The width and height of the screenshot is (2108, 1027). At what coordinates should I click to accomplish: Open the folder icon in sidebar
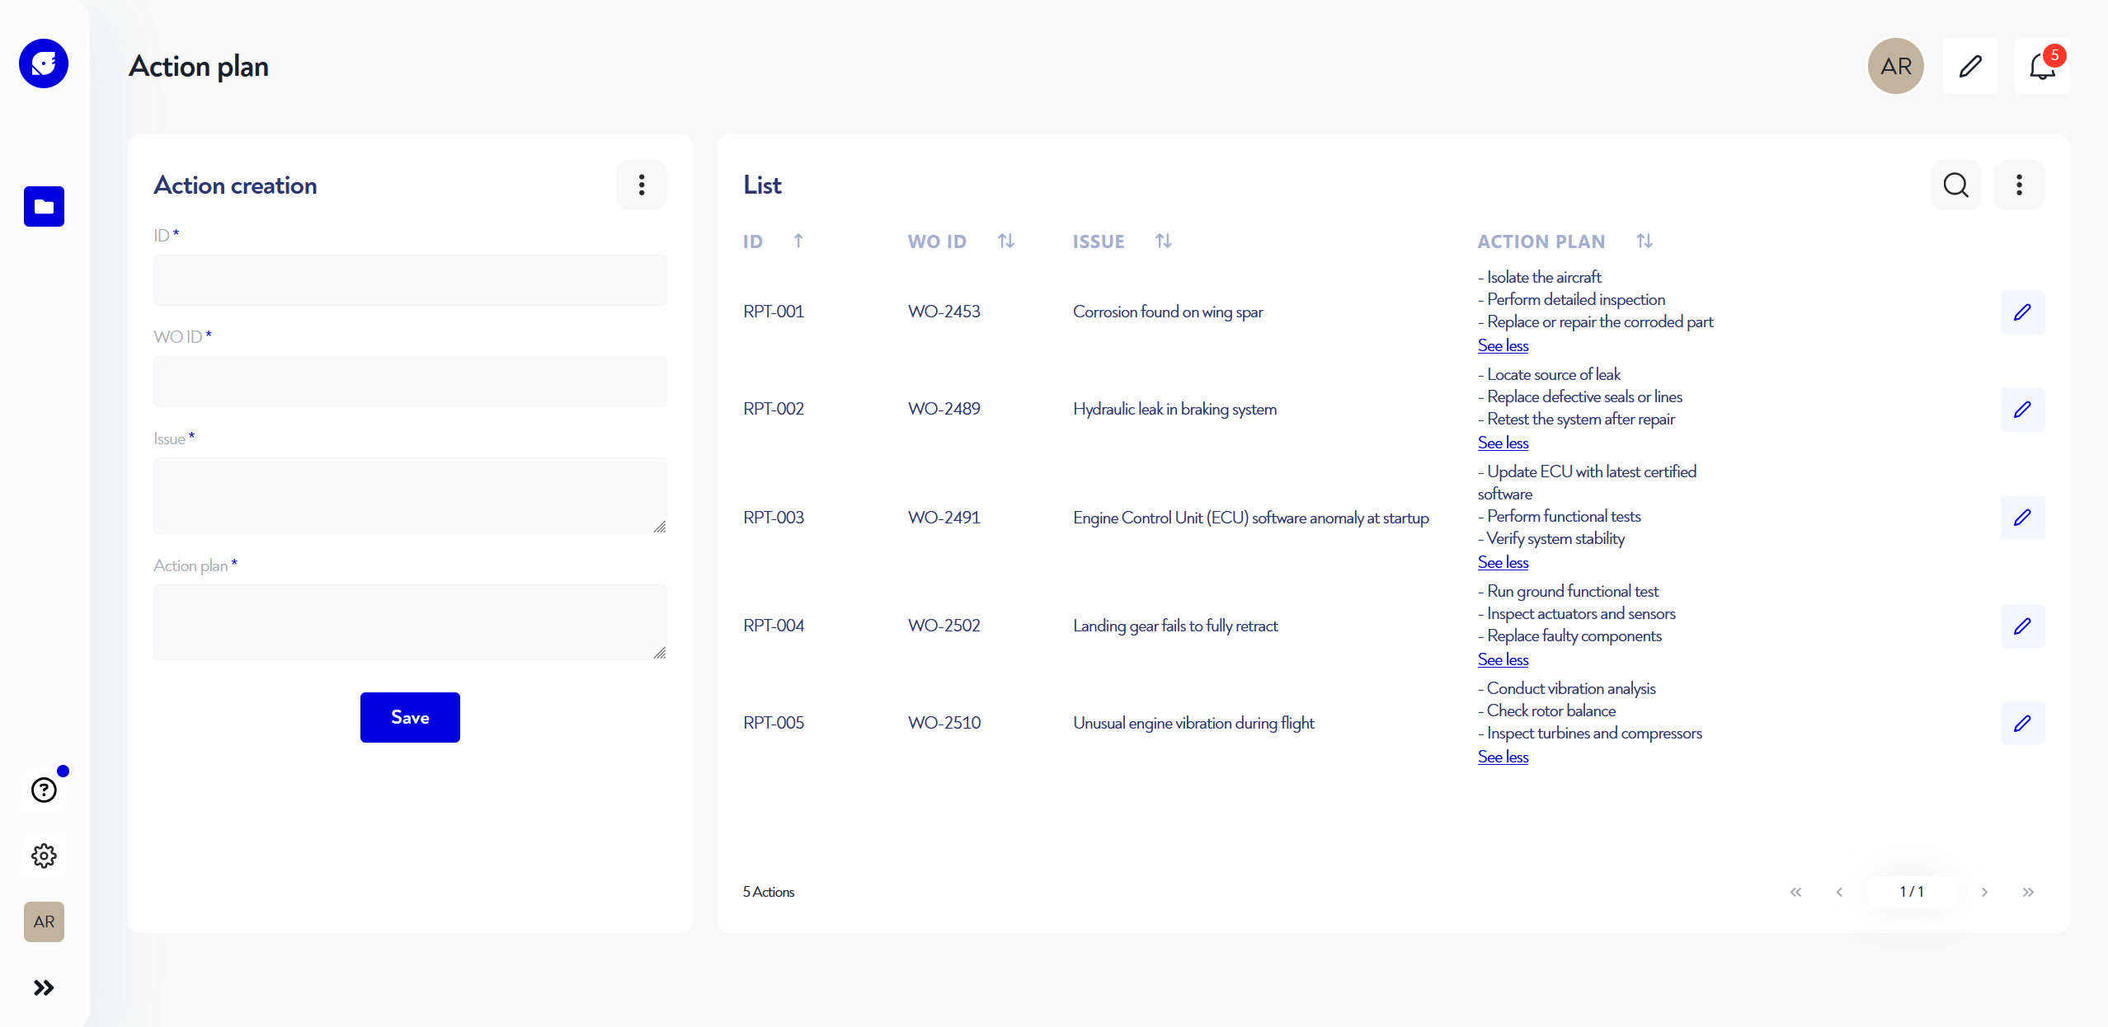(x=44, y=206)
